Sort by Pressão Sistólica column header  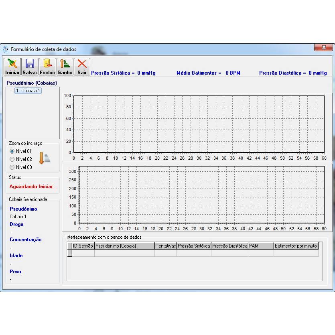[194, 246]
